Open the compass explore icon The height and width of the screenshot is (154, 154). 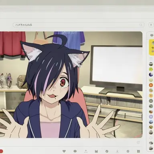[107, 151]
